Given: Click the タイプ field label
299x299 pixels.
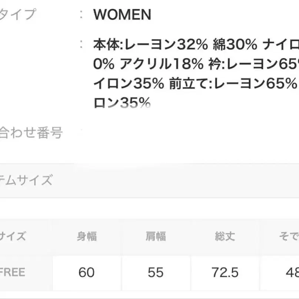Looking at the screenshot, I should pyautogui.click(x=18, y=15).
